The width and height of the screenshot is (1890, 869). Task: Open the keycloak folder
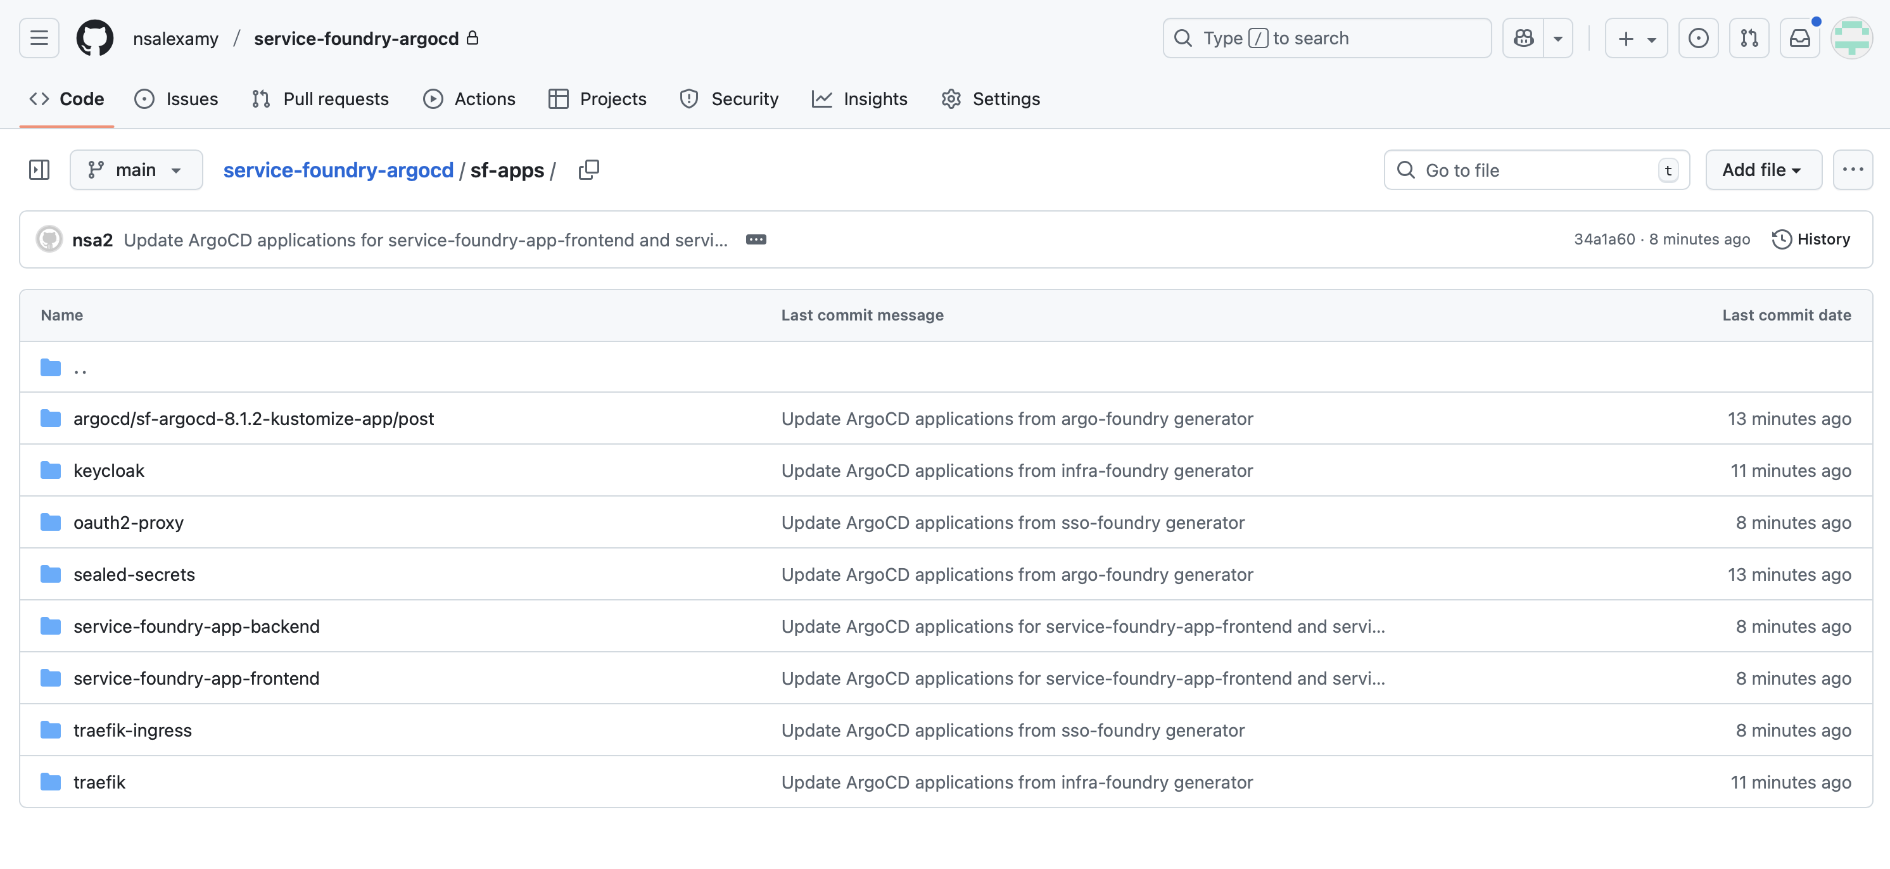pos(108,471)
